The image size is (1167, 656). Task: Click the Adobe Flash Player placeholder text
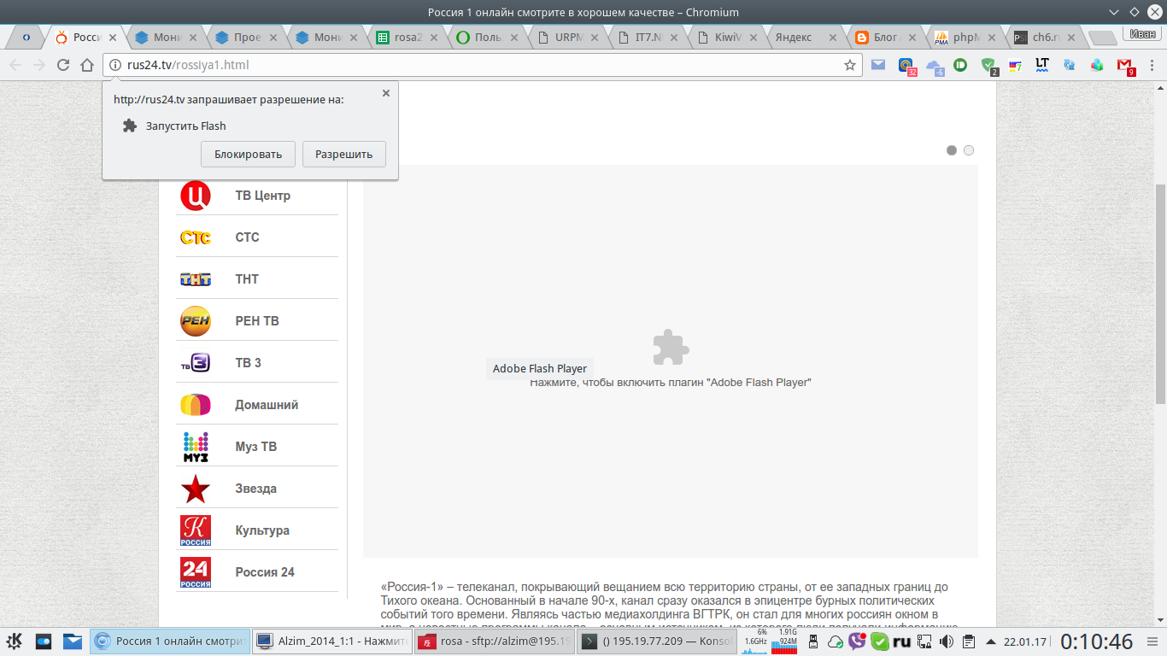point(671,383)
